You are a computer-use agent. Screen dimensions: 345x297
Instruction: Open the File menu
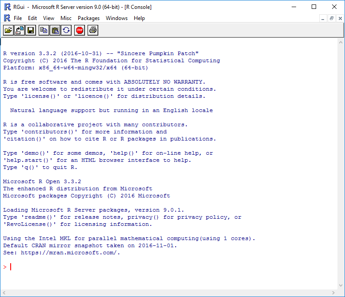point(18,18)
